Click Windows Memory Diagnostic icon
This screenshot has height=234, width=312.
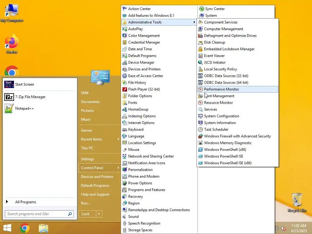200,143
